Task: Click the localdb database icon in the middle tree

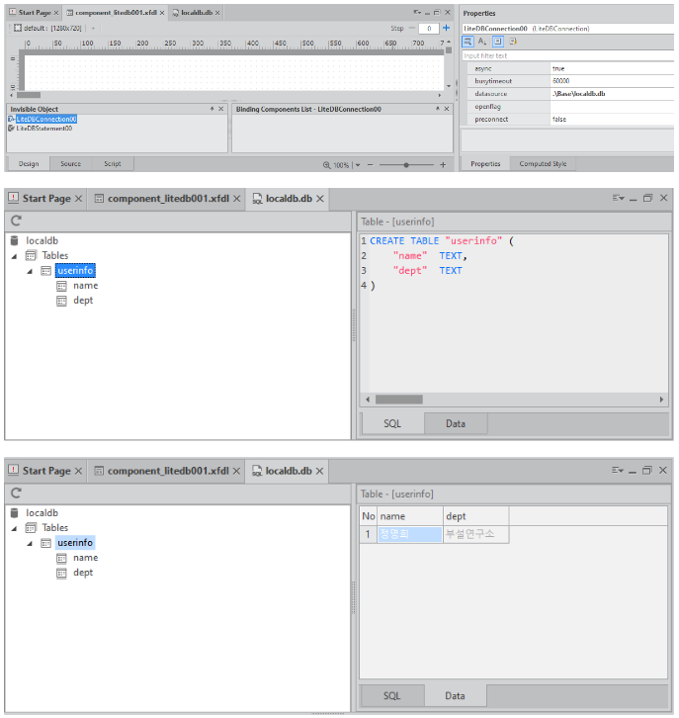Action: 14,240
